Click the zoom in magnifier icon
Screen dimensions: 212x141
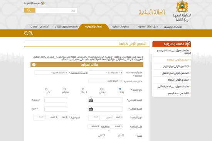point(31,33)
